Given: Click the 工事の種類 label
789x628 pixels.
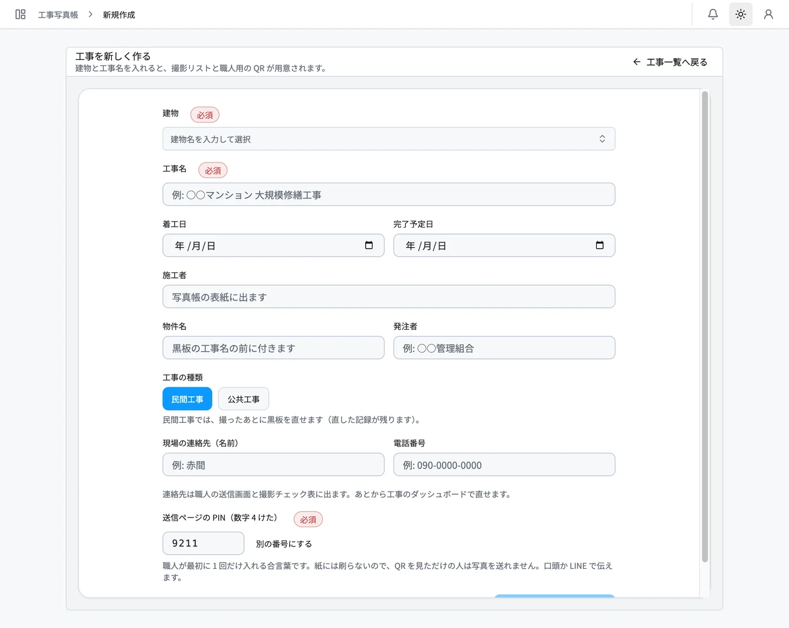Looking at the screenshot, I should (x=183, y=378).
